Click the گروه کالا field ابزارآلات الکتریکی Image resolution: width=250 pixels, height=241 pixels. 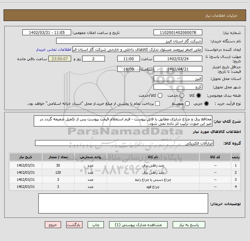click(x=124, y=143)
